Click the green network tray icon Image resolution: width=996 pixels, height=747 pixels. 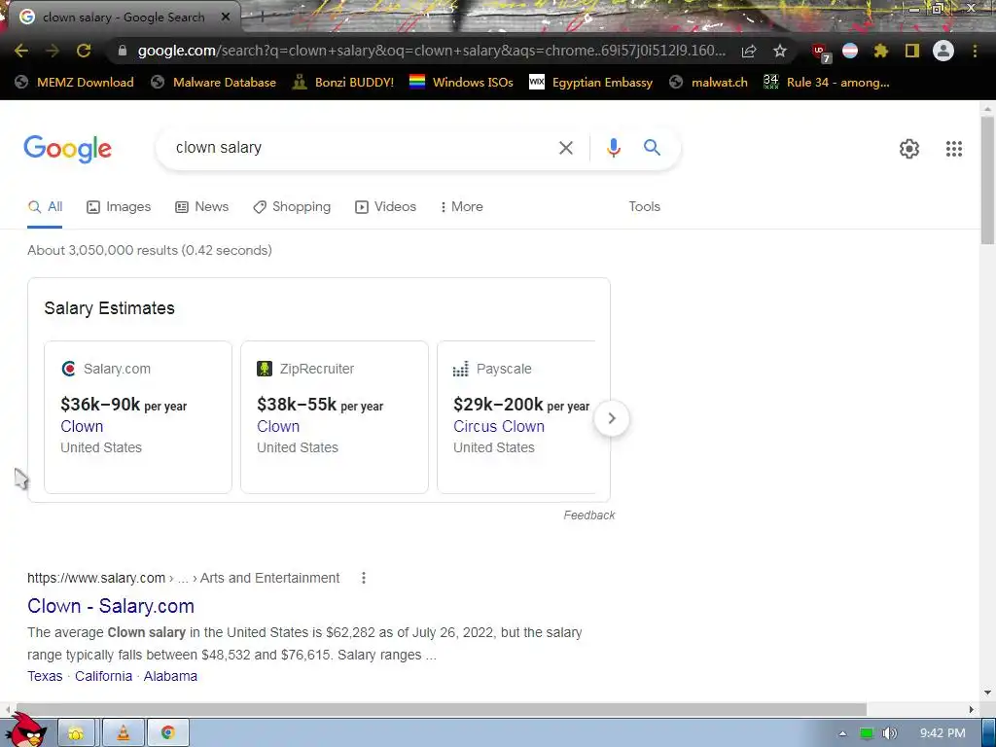[x=867, y=733]
